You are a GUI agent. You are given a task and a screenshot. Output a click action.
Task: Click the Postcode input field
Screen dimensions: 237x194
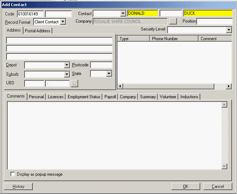click(x=101, y=65)
